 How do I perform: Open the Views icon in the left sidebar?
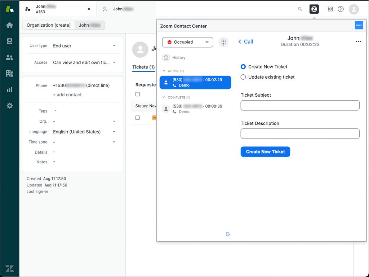pyautogui.click(x=9, y=41)
